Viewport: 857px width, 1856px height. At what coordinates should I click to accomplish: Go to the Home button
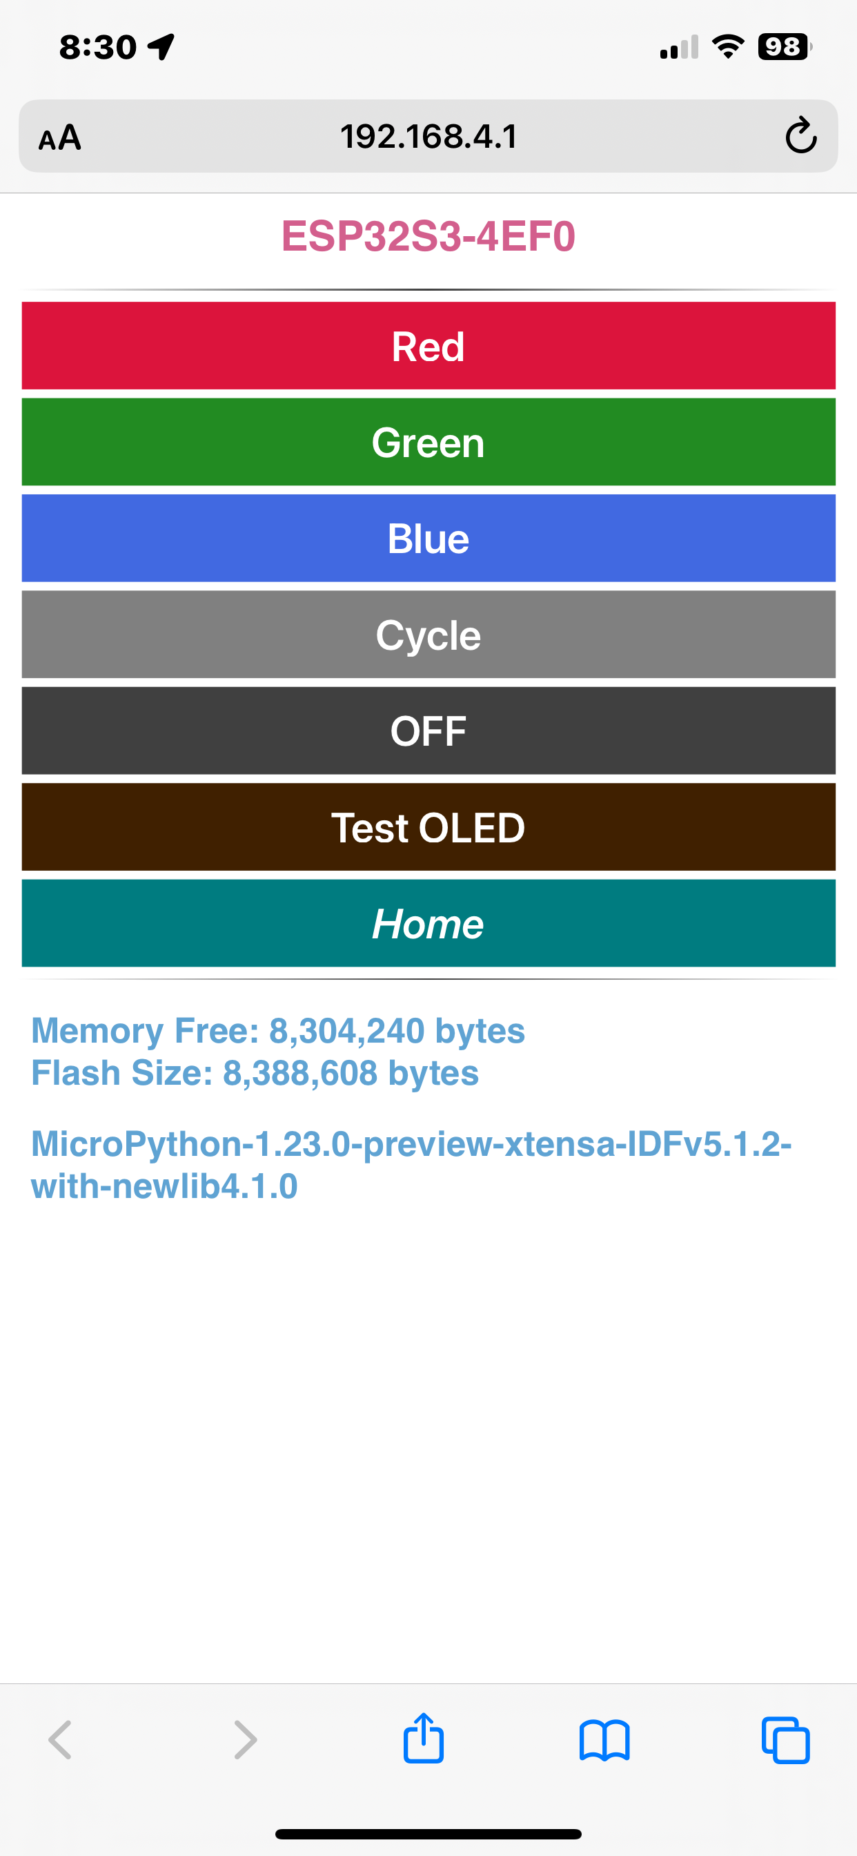coord(428,923)
